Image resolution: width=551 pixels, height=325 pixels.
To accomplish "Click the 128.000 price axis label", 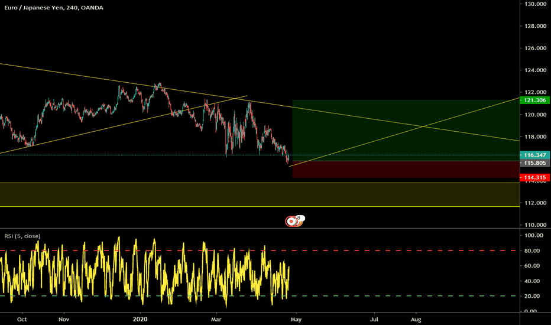I will tap(535, 26).
